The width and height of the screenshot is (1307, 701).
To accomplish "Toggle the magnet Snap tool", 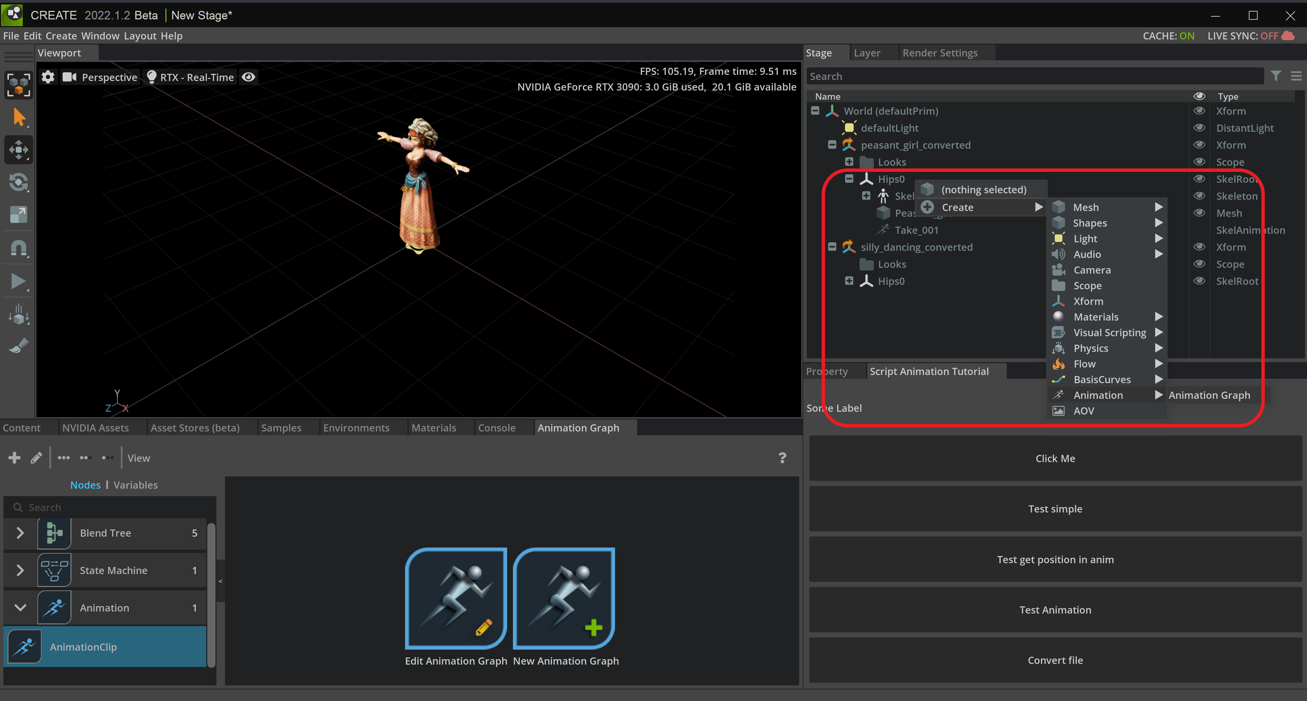I will pos(19,248).
